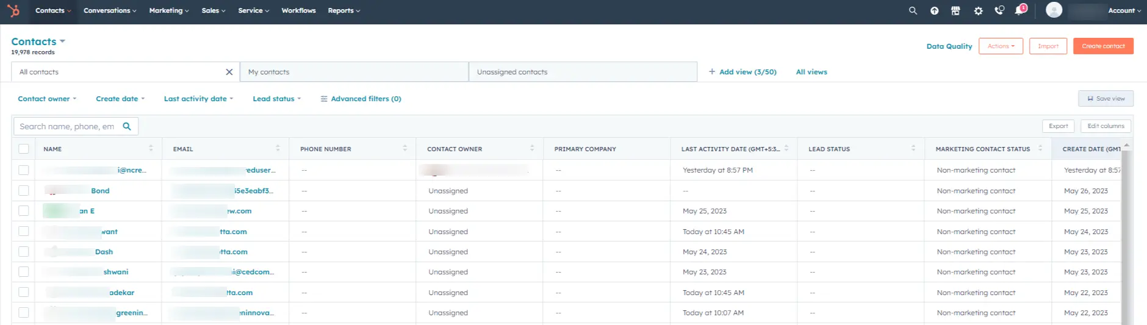This screenshot has height=325, width=1147.
Task: Close the All contacts view tab
Action: 229,72
